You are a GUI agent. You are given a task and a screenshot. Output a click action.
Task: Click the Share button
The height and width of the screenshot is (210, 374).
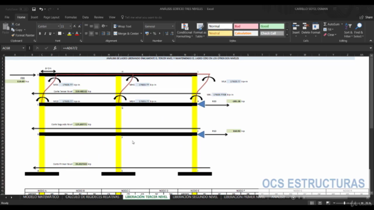click(x=366, y=17)
